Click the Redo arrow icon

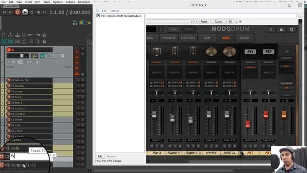coord(37,35)
